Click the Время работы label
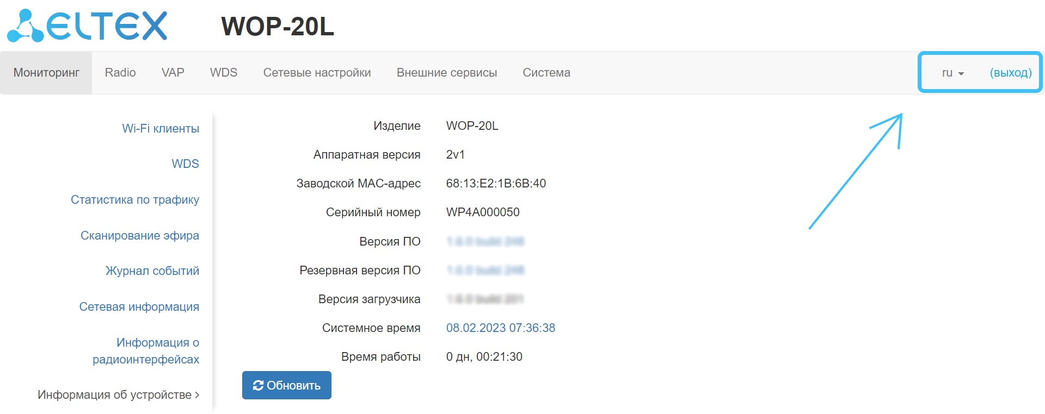 pyautogui.click(x=381, y=357)
